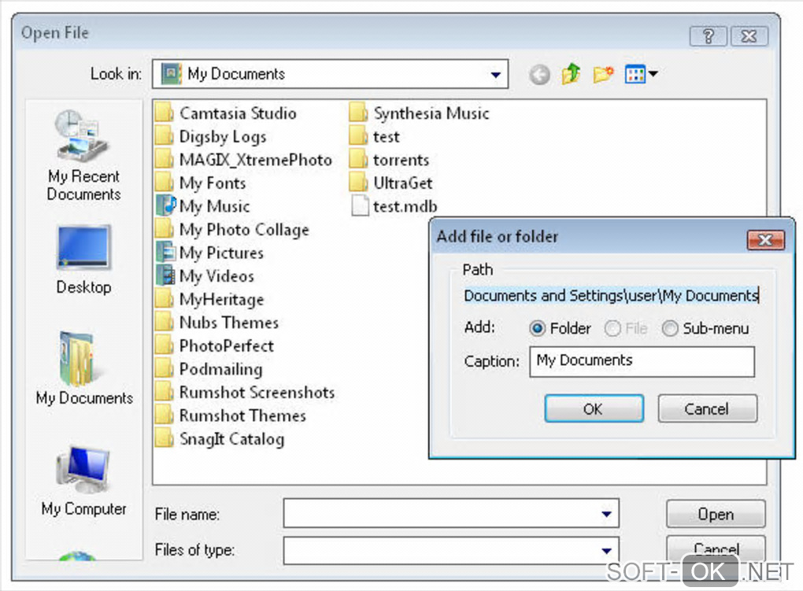The height and width of the screenshot is (591, 803).
Task: Expand the File name dropdown arrow
Action: coord(606,515)
